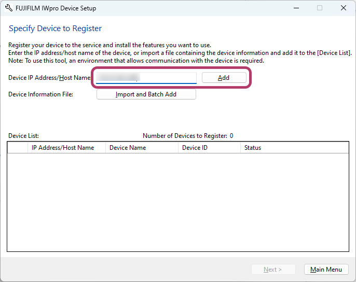Click the Number of Devices to Register text
Image resolution: width=356 pixels, height=282 pixels.
tap(188, 136)
